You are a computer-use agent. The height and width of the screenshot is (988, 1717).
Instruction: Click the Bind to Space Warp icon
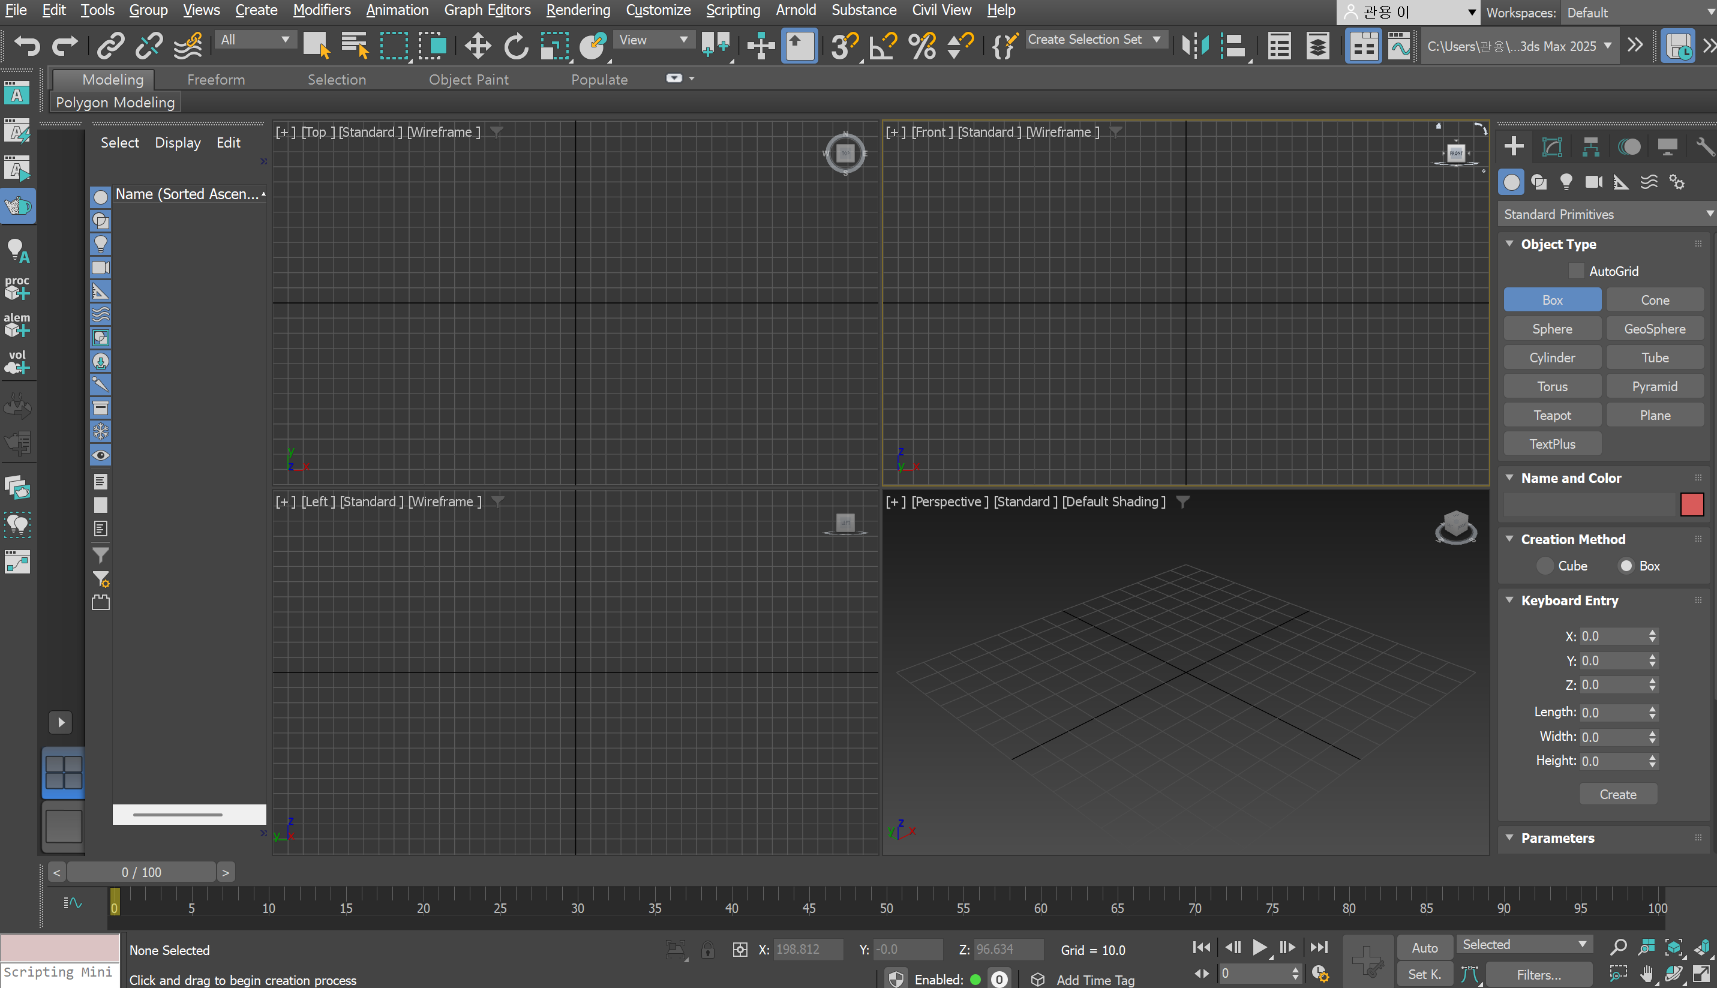click(x=188, y=46)
